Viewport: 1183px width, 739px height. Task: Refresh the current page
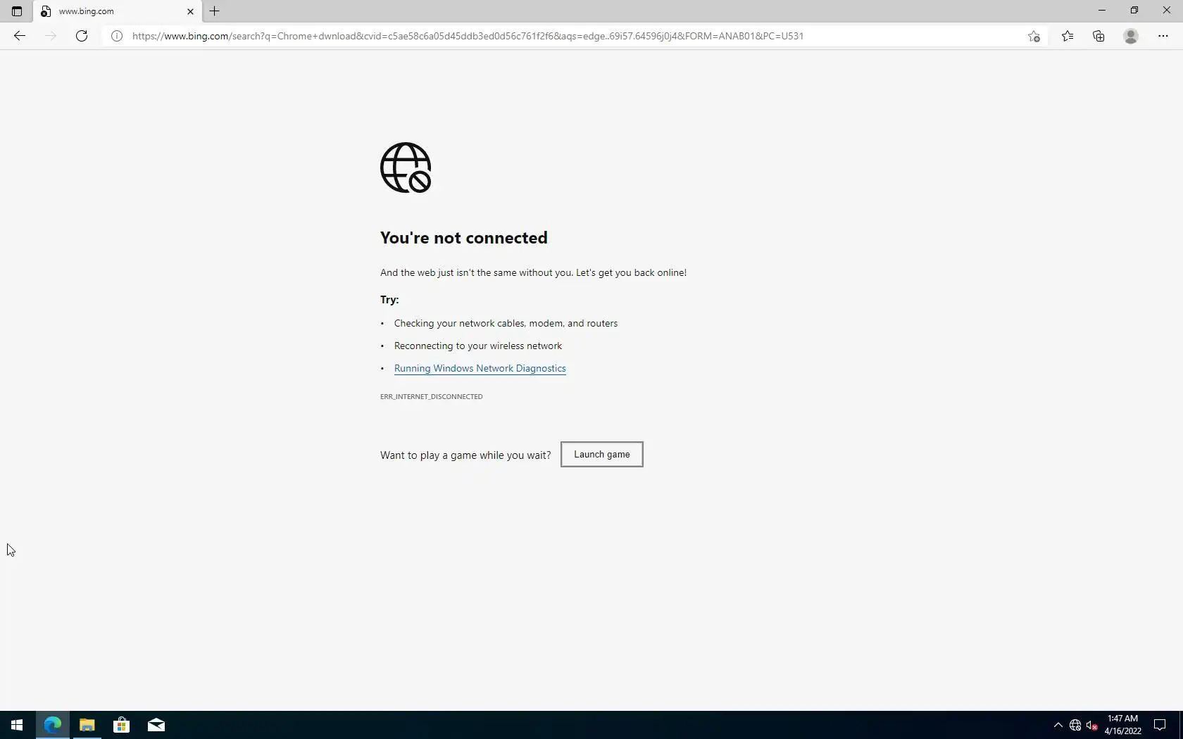tap(82, 36)
